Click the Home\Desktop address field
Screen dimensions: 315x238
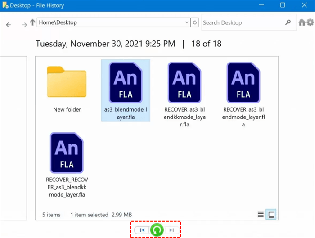(110, 22)
